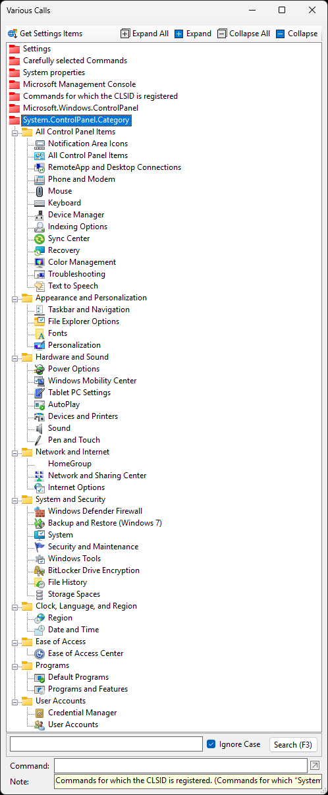328x795 pixels.
Task: Click the Power Options icon
Action: click(40, 369)
